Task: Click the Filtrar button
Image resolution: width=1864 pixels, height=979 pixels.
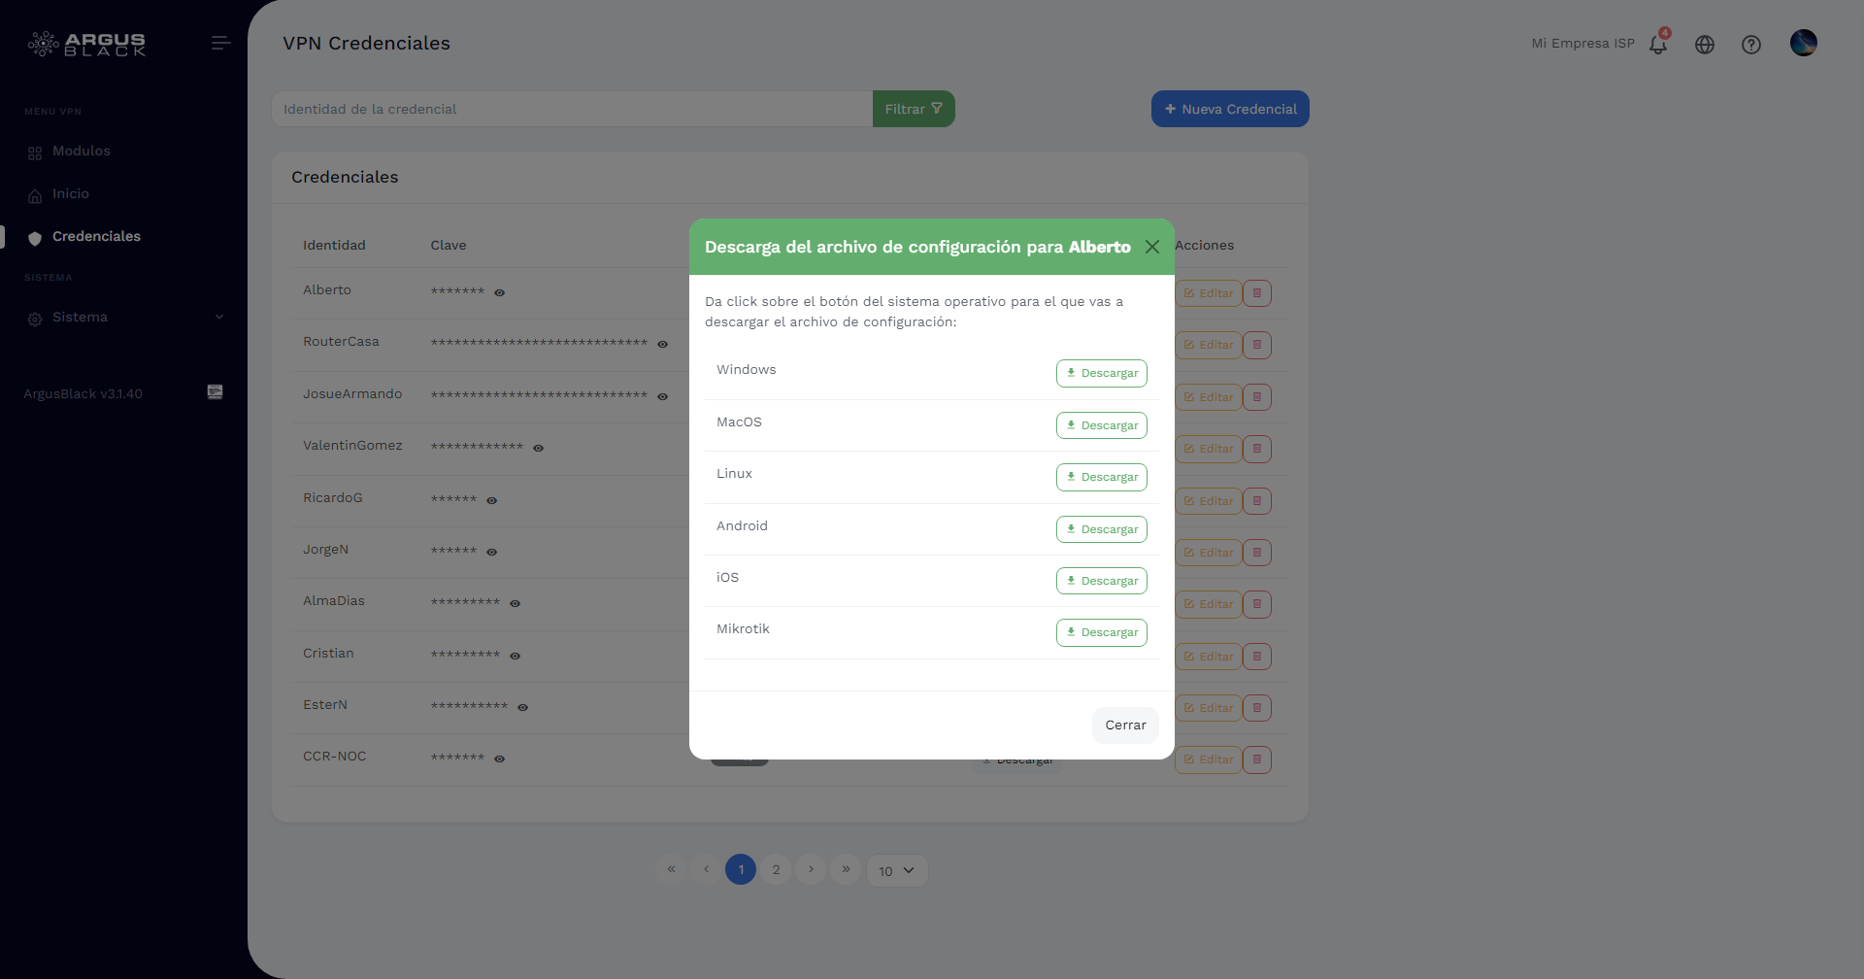Action: (x=914, y=109)
